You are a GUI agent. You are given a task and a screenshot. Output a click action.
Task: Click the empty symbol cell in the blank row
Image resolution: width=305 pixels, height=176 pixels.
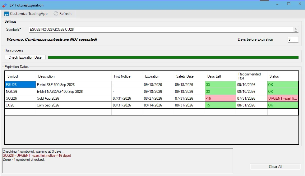tap(20, 112)
